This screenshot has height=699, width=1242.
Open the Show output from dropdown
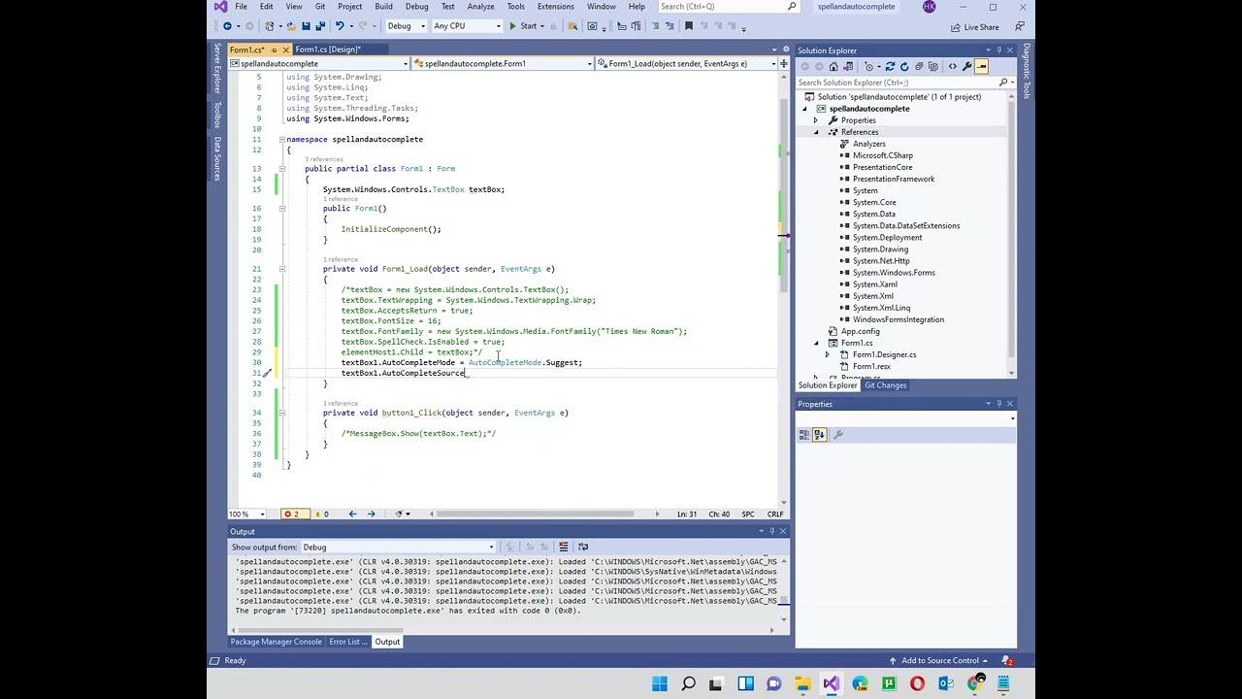399,547
